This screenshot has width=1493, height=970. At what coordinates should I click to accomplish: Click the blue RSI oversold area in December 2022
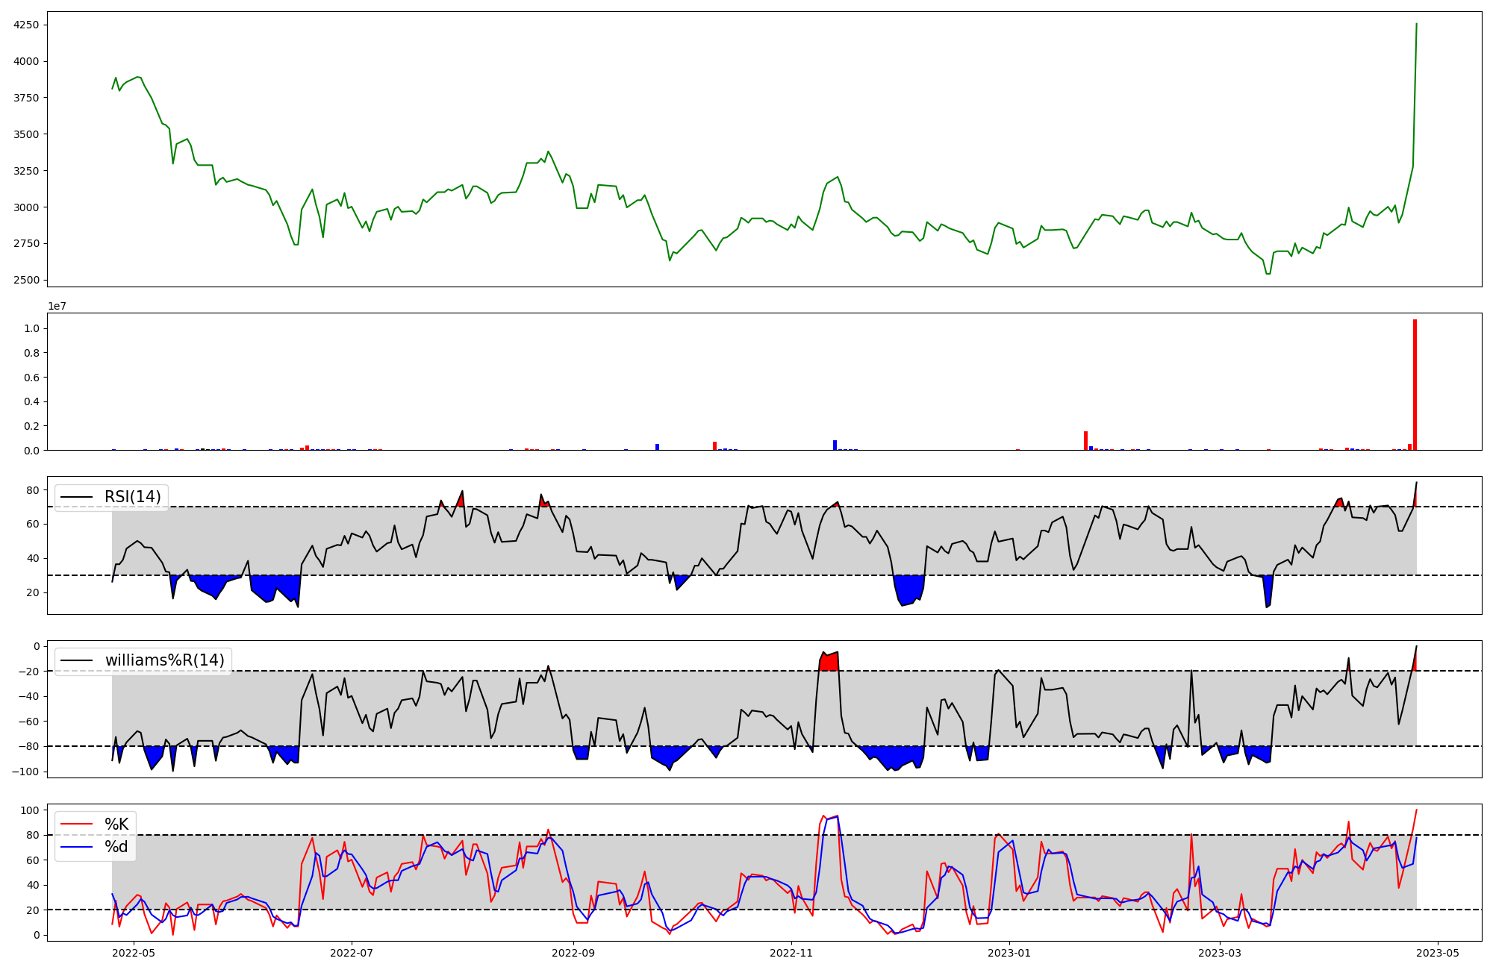[x=908, y=588]
